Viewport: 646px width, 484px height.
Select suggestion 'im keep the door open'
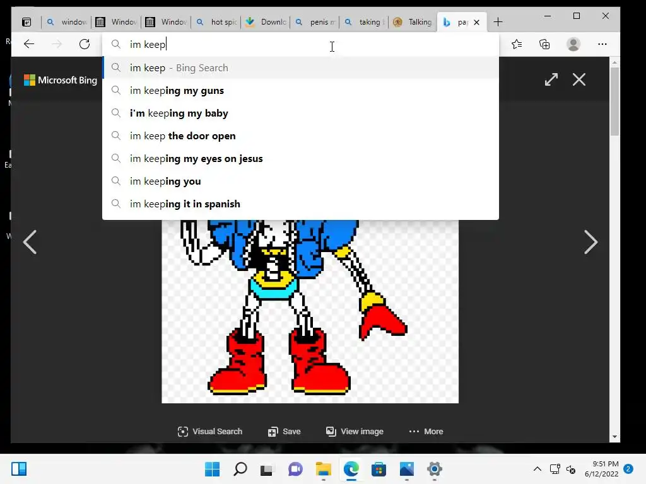pos(301,136)
